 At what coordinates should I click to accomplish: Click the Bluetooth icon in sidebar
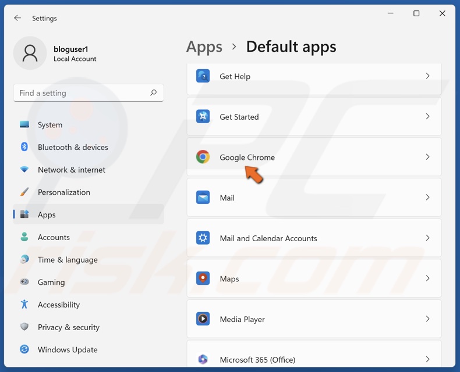(24, 146)
